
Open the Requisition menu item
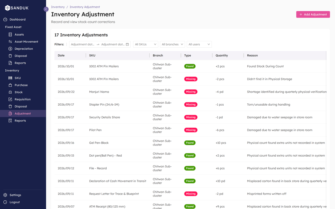[x=23, y=99]
